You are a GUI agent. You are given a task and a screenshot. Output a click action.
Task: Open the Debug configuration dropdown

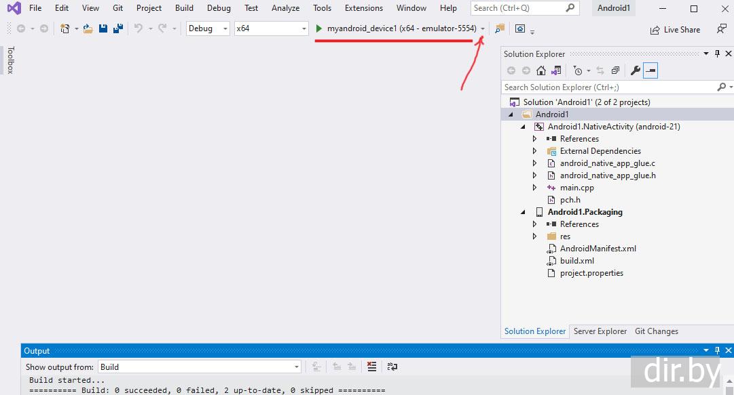pyautogui.click(x=208, y=28)
